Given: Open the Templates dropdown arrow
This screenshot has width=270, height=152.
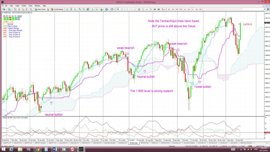Looking at the screenshot, I should click(114, 9).
